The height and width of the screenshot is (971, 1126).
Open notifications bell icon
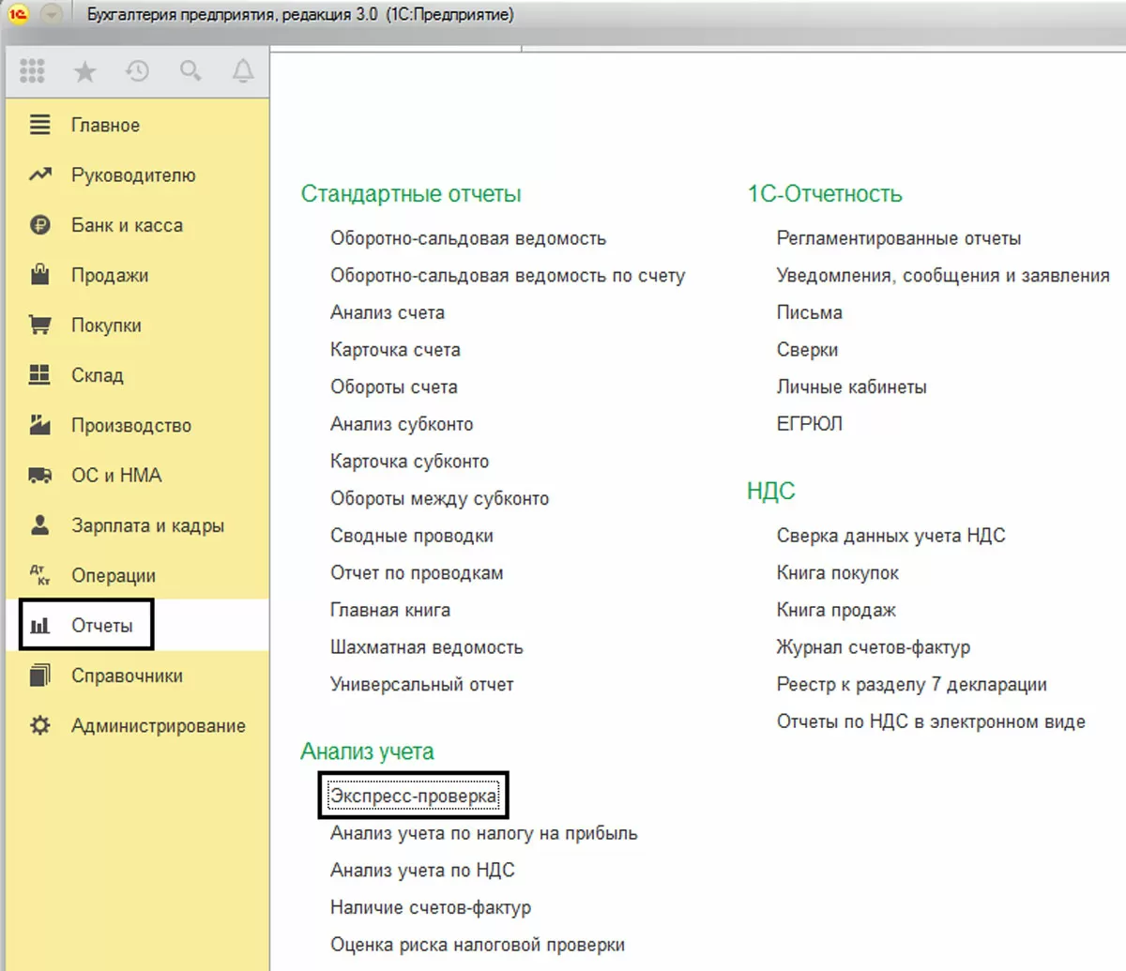(x=243, y=70)
